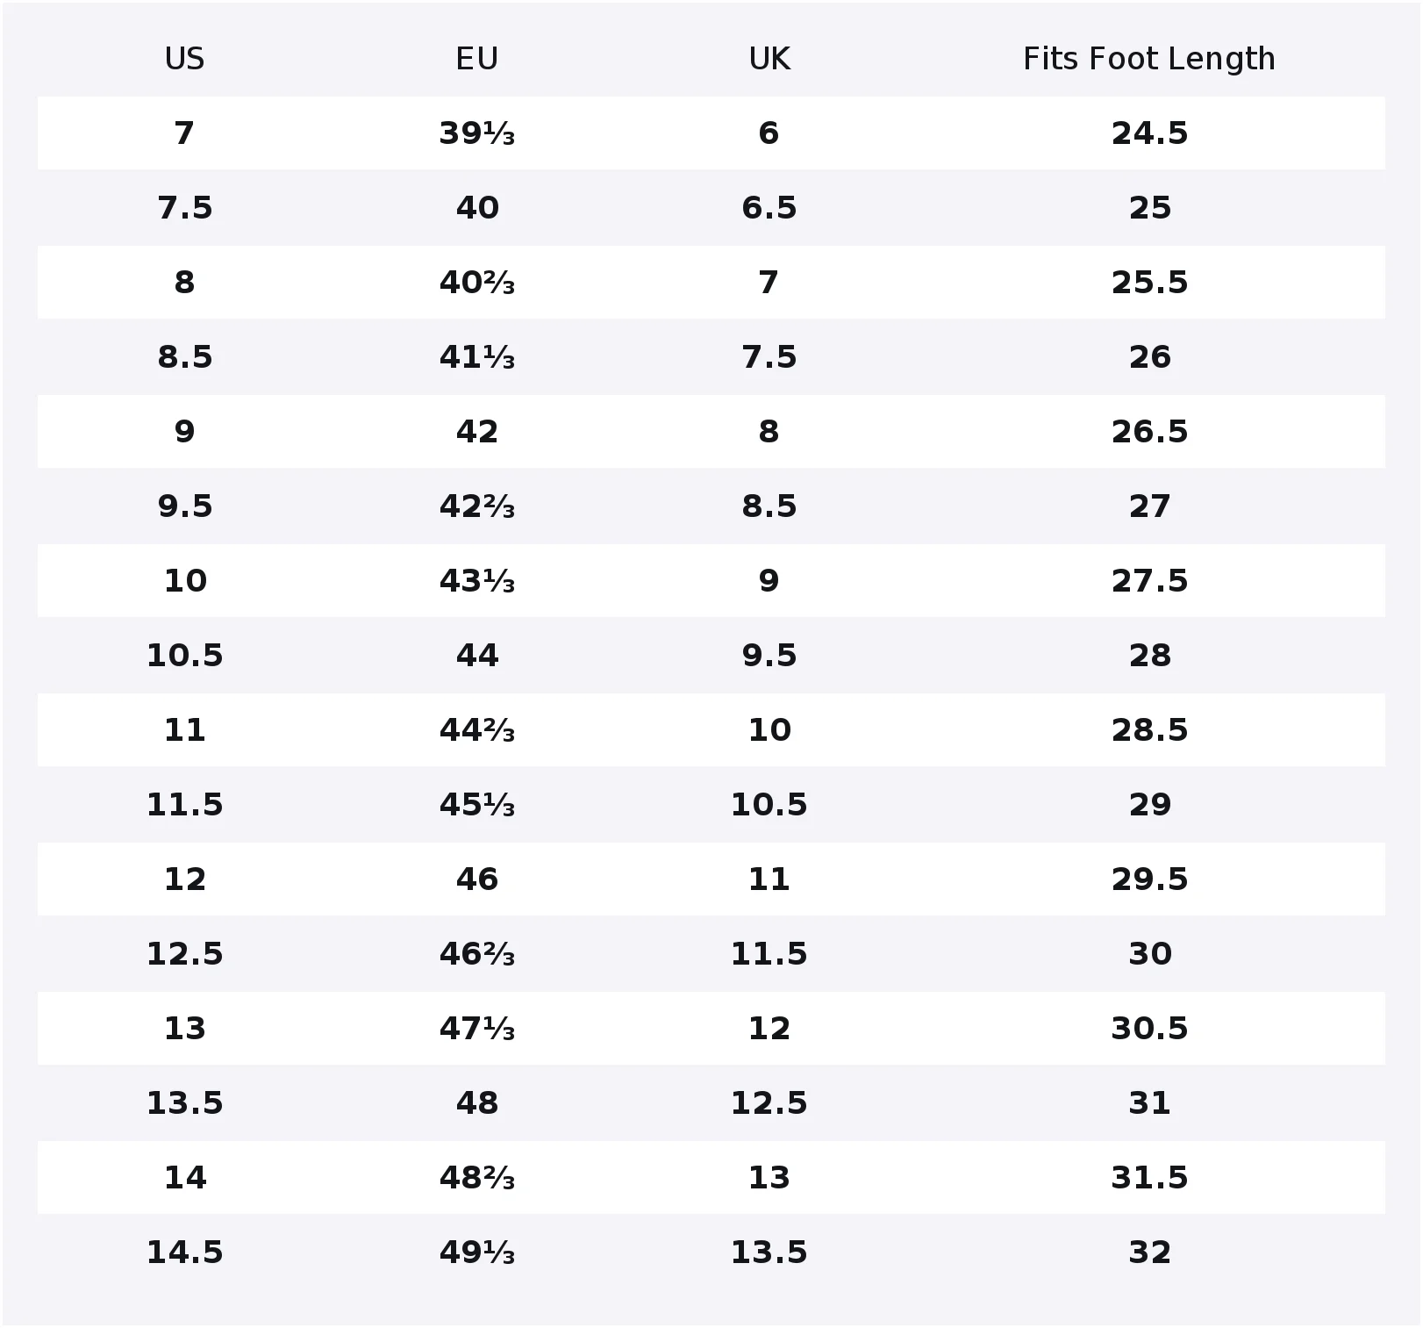This screenshot has width=1423, height=1328.
Task: Select UK size 13 cell
Action: point(769,1178)
